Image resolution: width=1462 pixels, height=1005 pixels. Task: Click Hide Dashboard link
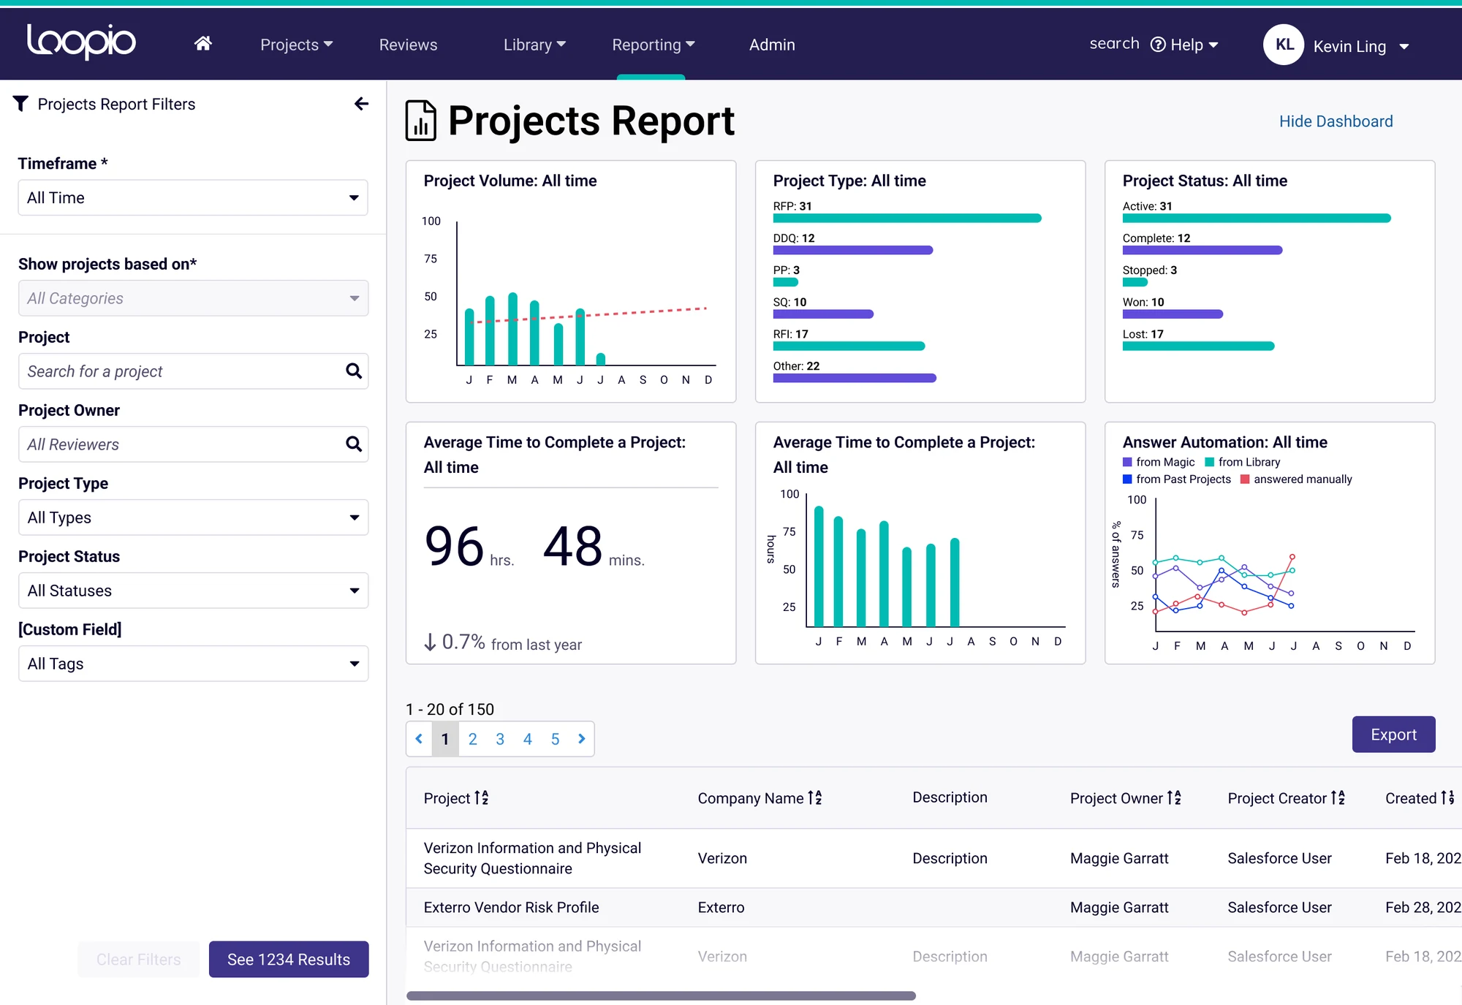pyautogui.click(x=1336, y=121)
